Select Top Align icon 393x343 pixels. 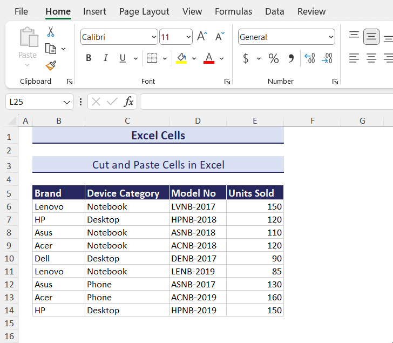(x=354, y=35)
